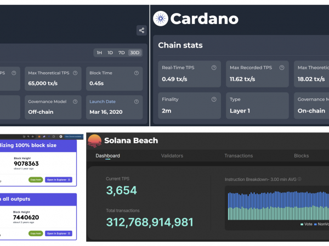Viewport: 329px width, 246px height.
Task: Copy hash for block 9078363
Action: tap(36, 180)
